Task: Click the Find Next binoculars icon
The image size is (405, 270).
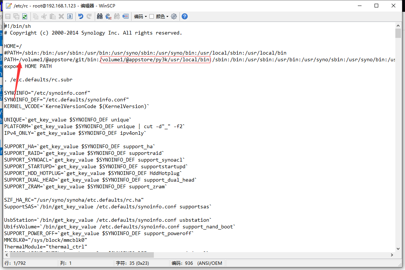Action: coord(117,16)
